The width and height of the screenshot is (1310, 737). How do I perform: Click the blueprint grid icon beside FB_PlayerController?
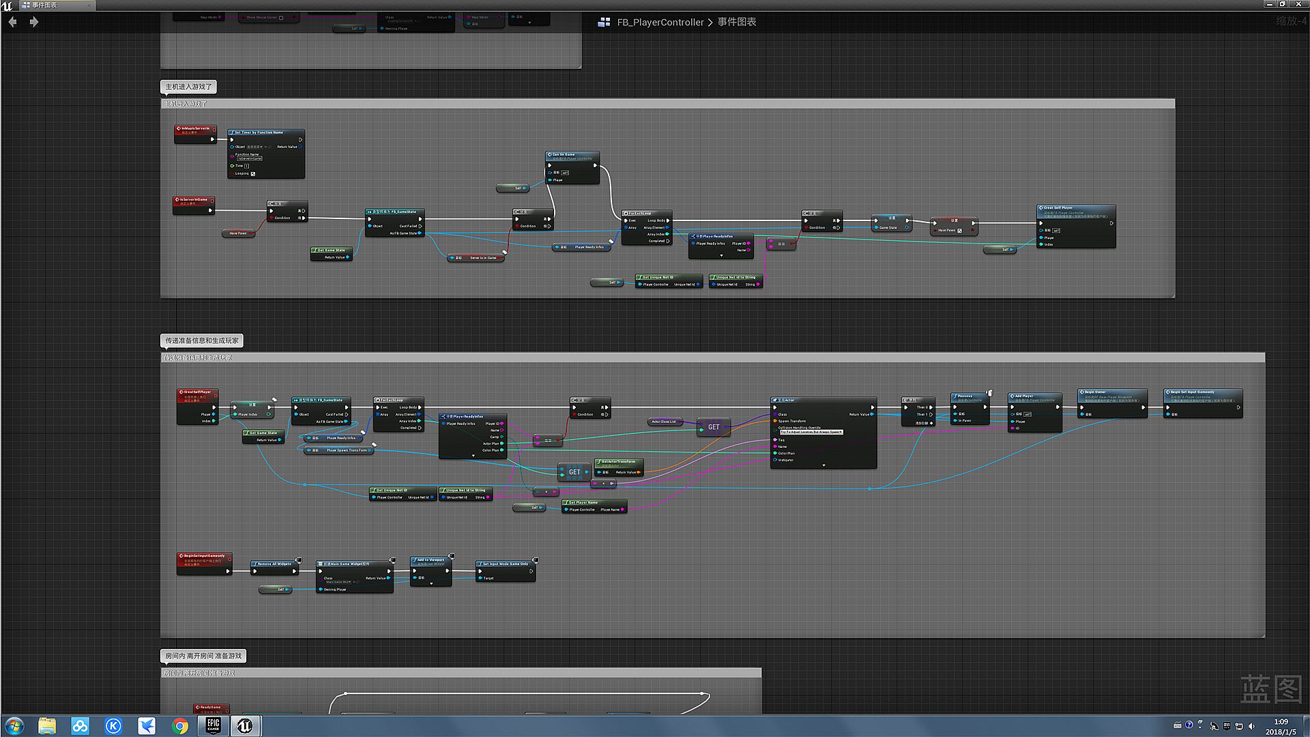pyautogui.click(x=604, y=23)
